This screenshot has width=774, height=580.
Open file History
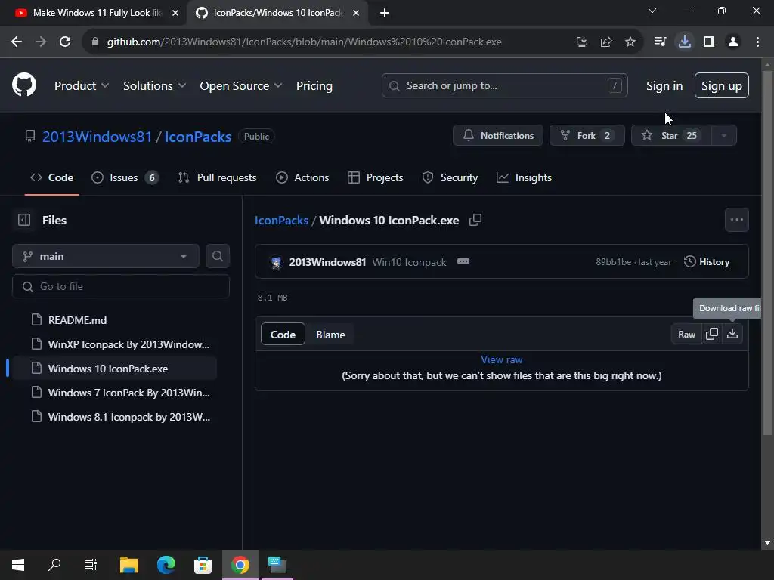(707, 262)
